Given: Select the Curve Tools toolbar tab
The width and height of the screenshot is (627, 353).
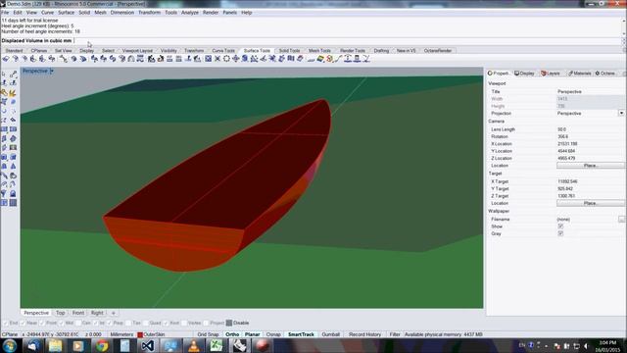Looking at the screenshot, I should 223,50.
